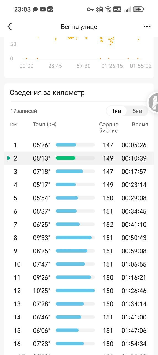The height and width of the screenshot is (355, 158).
Task: Tap the green play marker beside kilometer 2
Action: point(9,158)
